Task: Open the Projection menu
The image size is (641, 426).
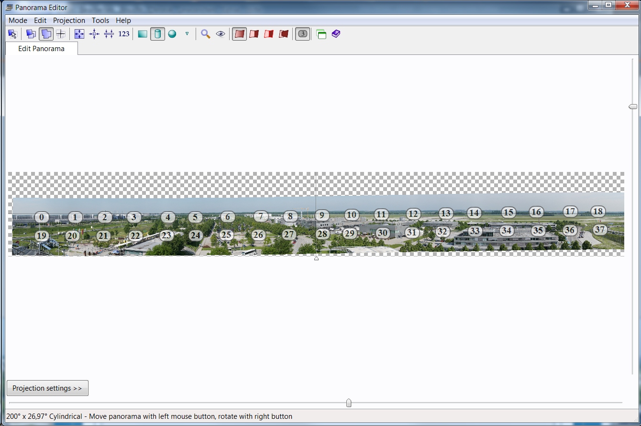Action: (x=69, y=21)
